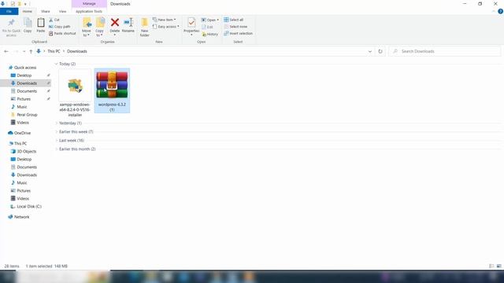504x283 pixels.
Task: Click the Copy ribbon icon
Action: point(28,25)
